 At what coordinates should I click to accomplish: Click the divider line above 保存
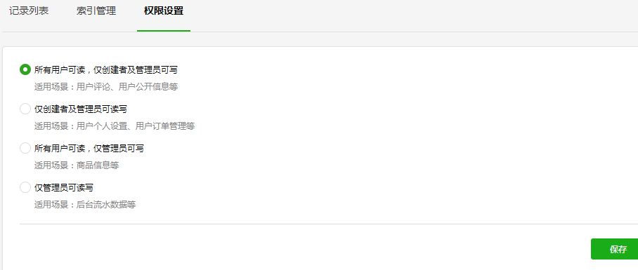329,224
